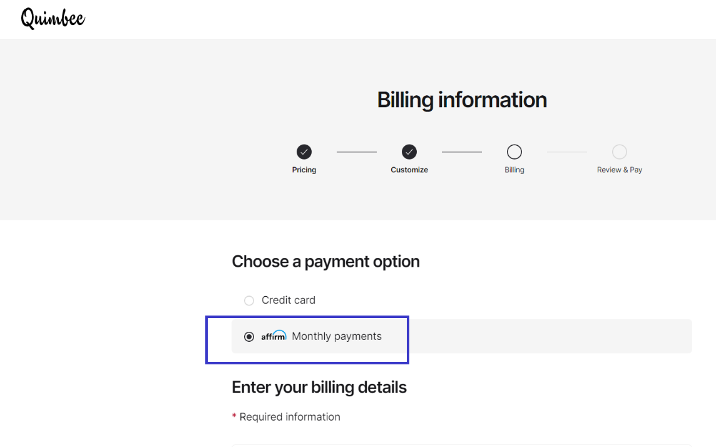This screenshot has width=716, height=447.
Task: Click the billing details form field
Action: 463,446
